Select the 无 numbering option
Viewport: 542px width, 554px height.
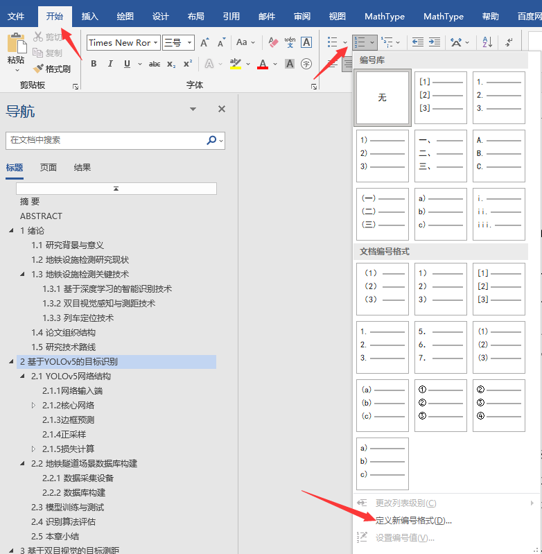click(383, 98)
